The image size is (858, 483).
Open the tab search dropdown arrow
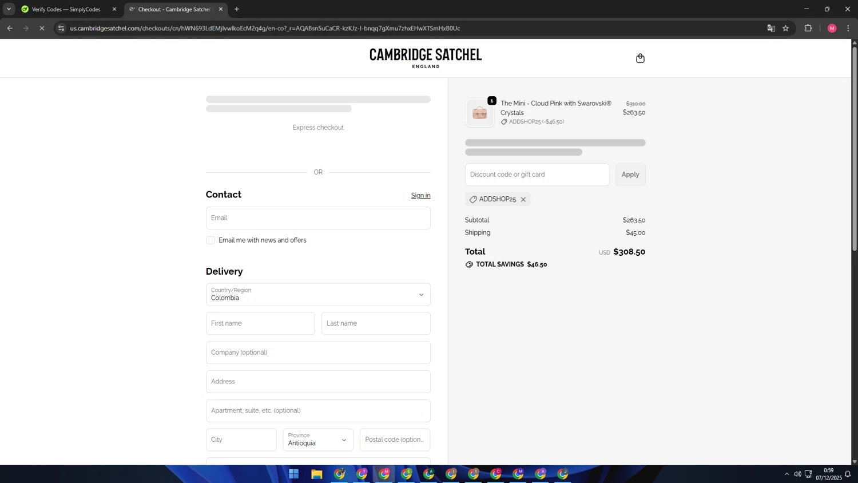click(x=9, y=9)
